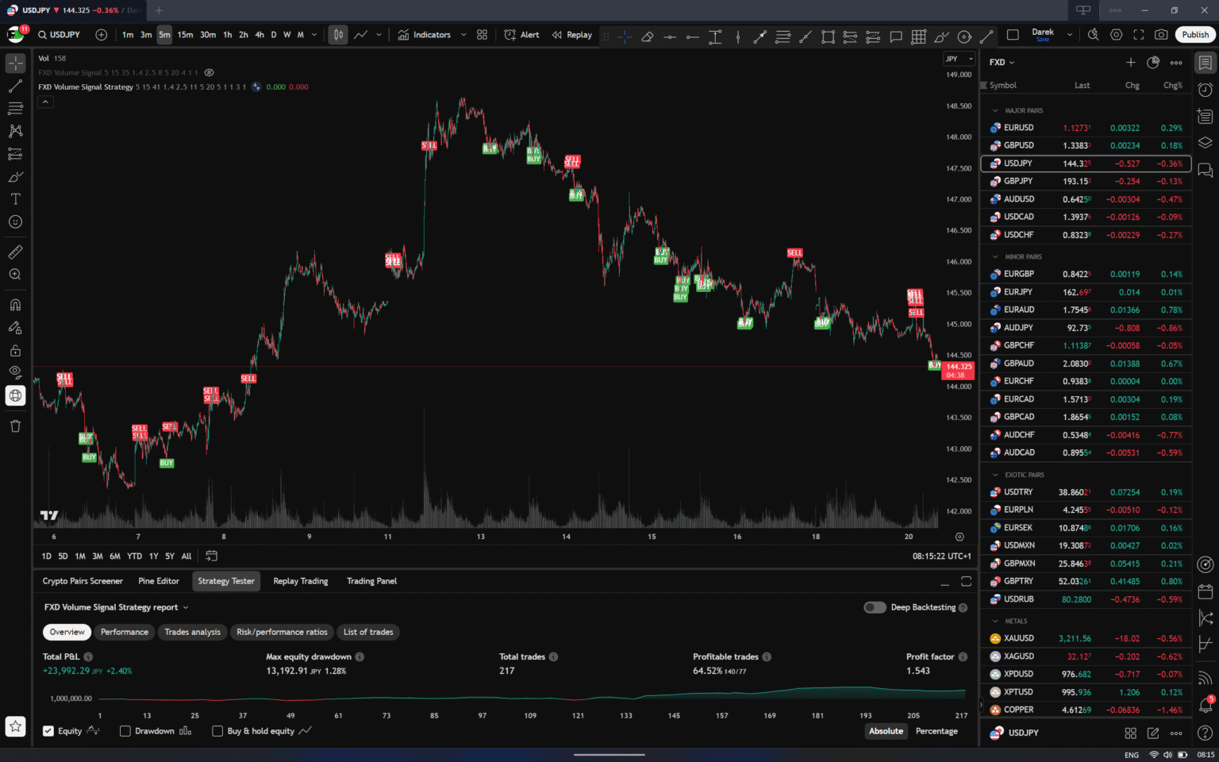Check the Drawdown checkbox
The width and height of the screenshot is (1219, 762).
pos(125,731)
